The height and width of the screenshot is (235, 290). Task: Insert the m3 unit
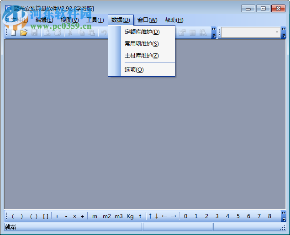click(119, 216)
